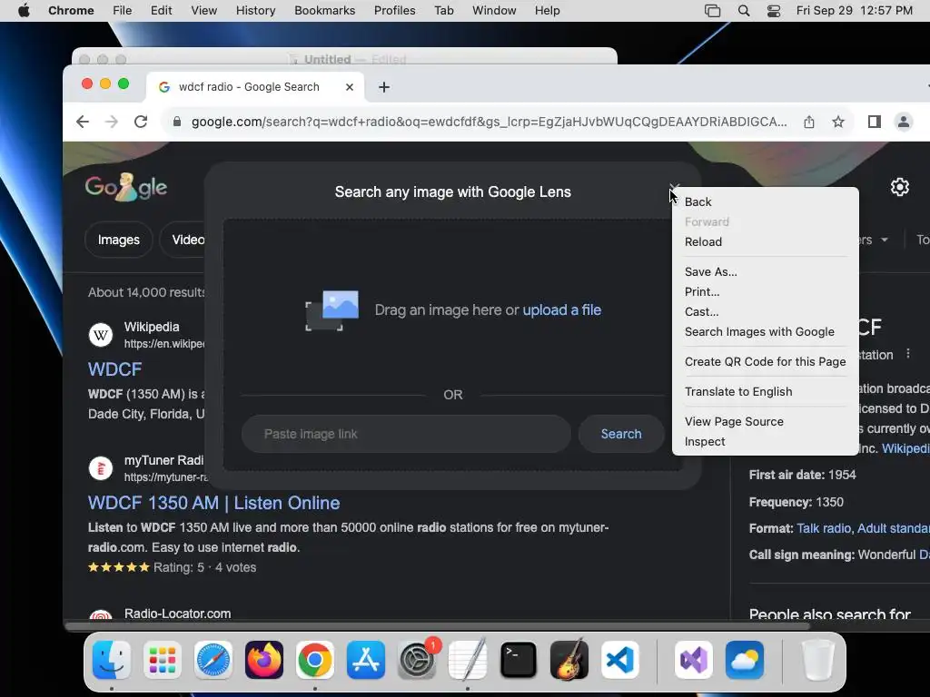Open the View menu in menu bar

click(204, 11)
